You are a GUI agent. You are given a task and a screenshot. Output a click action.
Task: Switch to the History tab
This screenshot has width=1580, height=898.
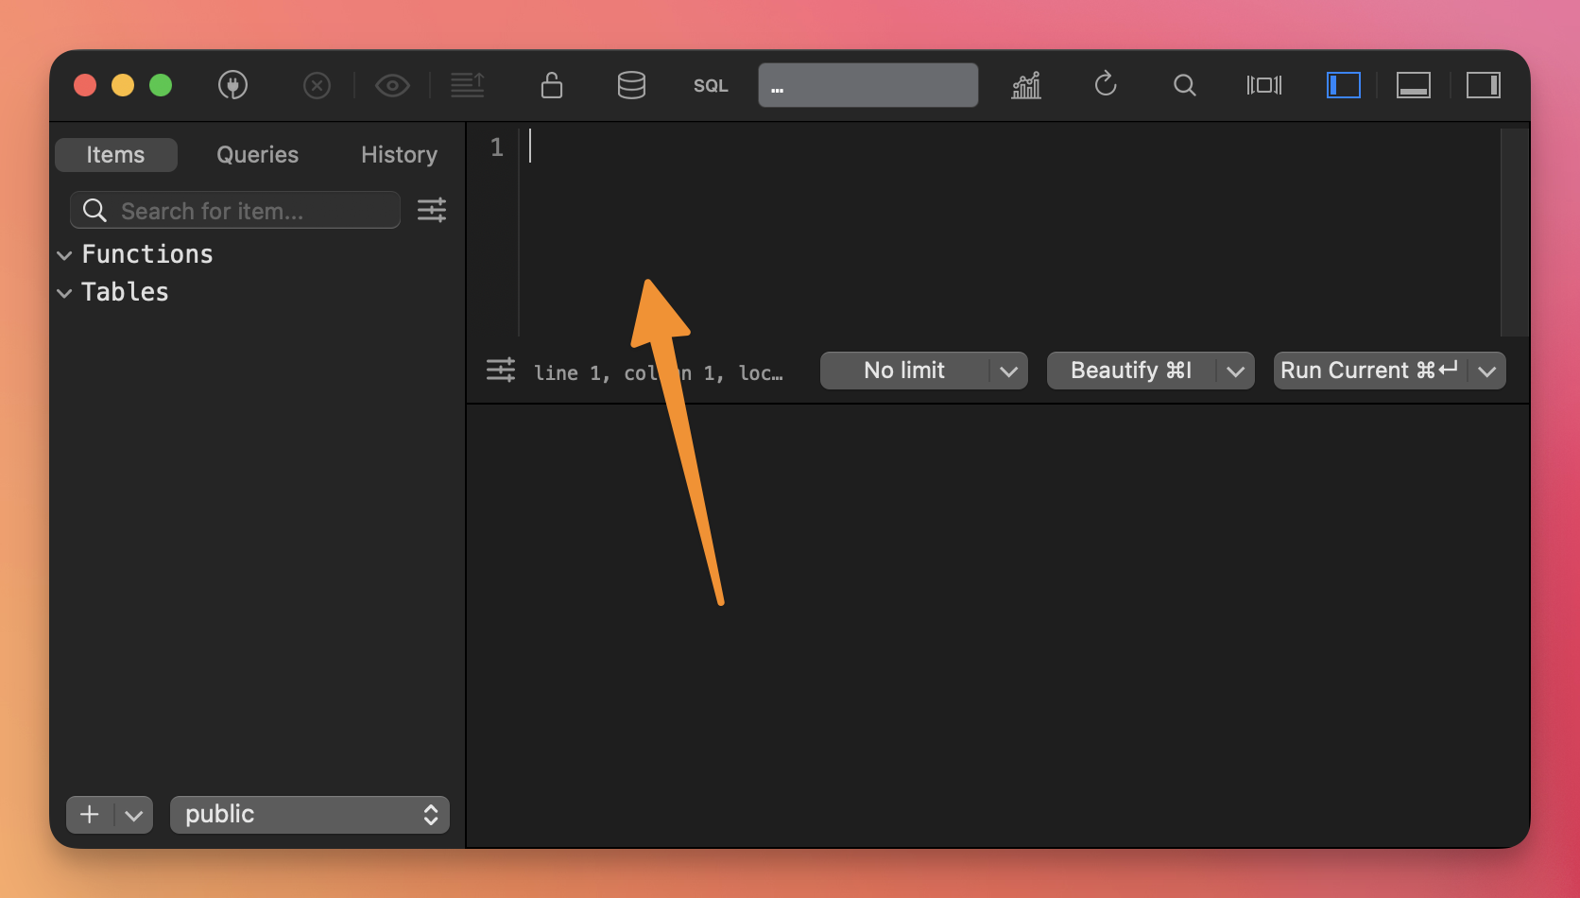(399, 155)
